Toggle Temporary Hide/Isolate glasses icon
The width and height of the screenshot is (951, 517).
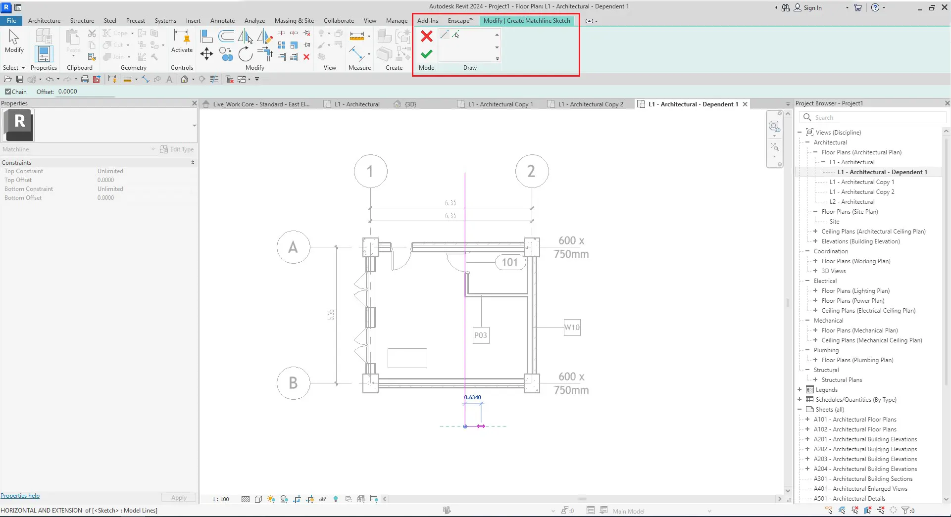click(x=323, y=499)
